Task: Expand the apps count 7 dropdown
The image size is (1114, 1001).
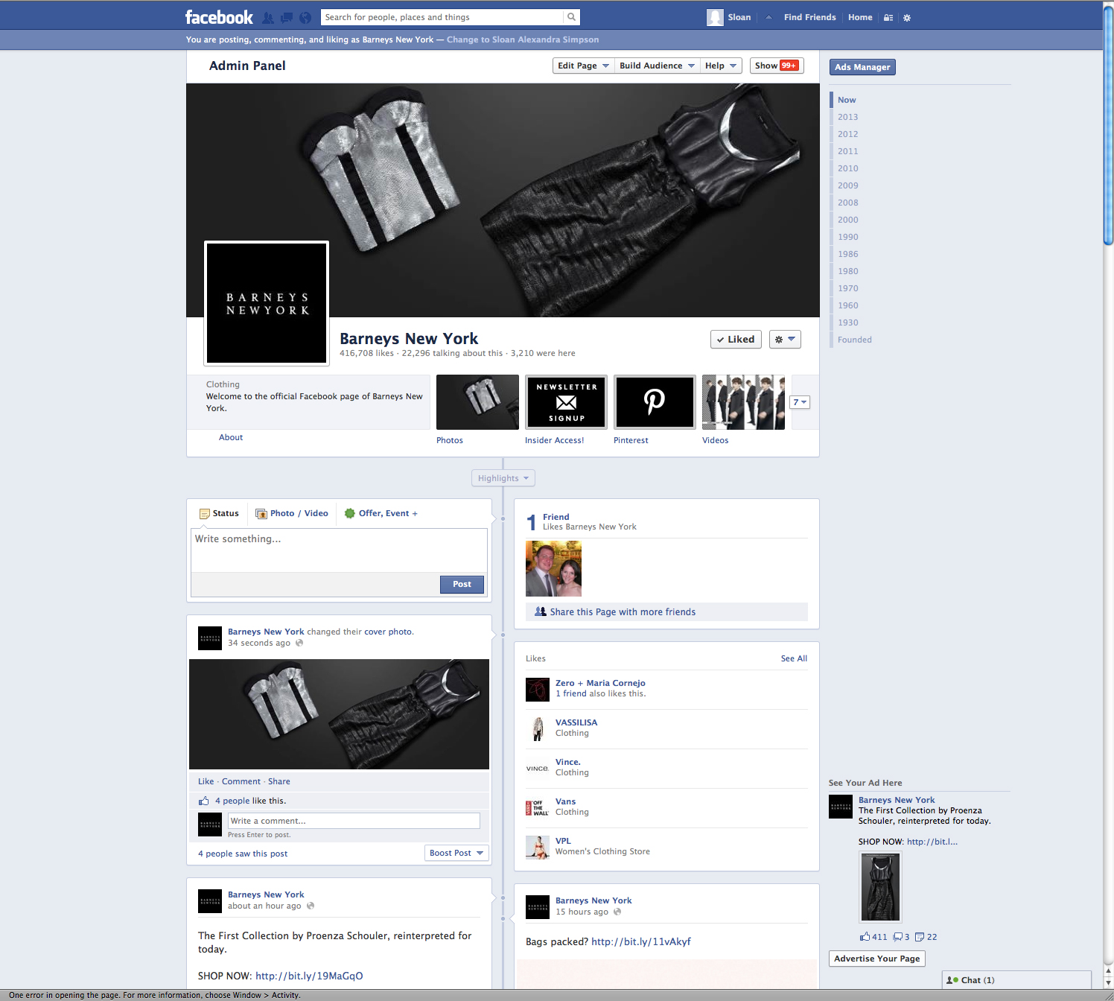Action: [800, 402]
